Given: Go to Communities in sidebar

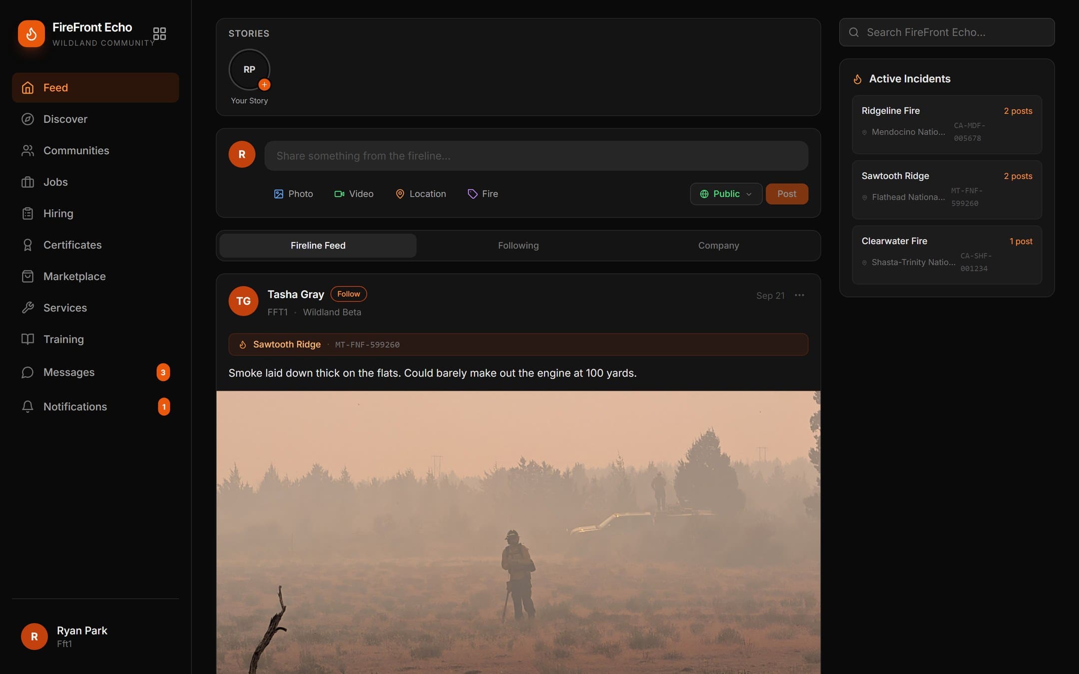Looking at the screenshot, I should point(95,150).
